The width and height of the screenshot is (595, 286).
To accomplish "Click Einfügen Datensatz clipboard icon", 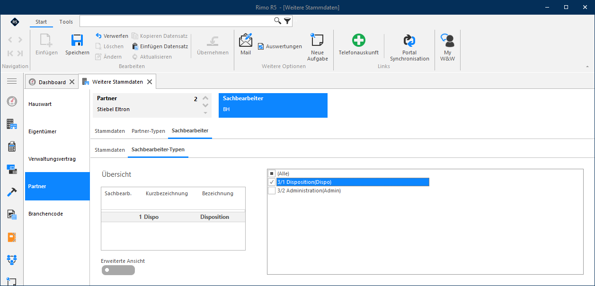I will tap(135, 46).
